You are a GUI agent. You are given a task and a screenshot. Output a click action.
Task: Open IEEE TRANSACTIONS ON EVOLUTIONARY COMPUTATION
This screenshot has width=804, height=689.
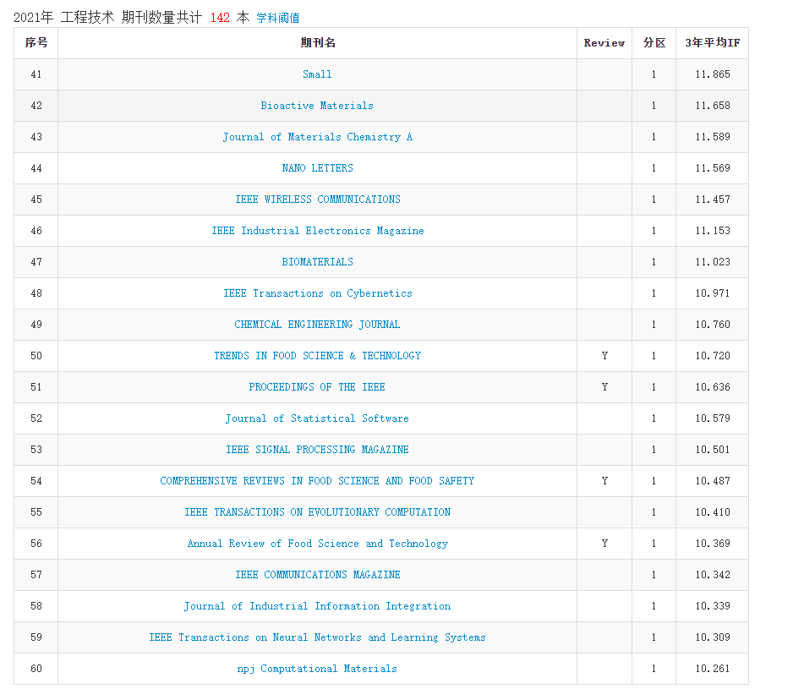click(317, 512)
